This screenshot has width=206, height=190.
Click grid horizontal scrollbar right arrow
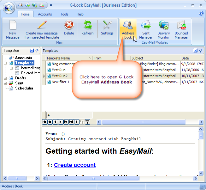tap(201, 122)
